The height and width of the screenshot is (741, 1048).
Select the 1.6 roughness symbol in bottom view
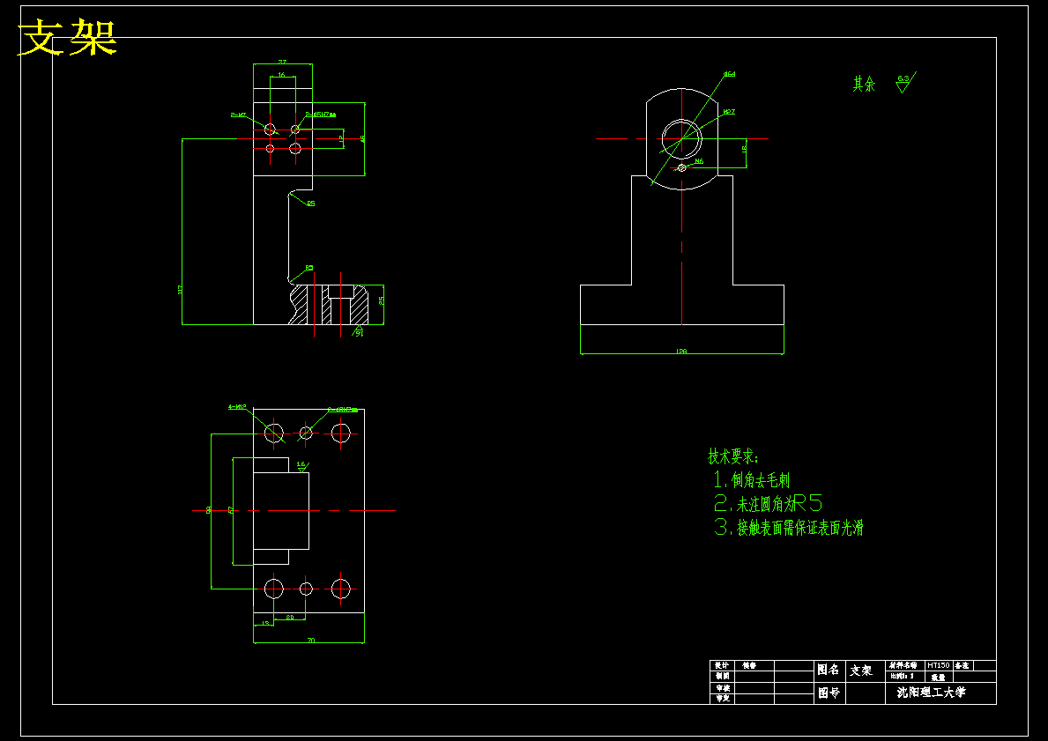click(302, 466)
